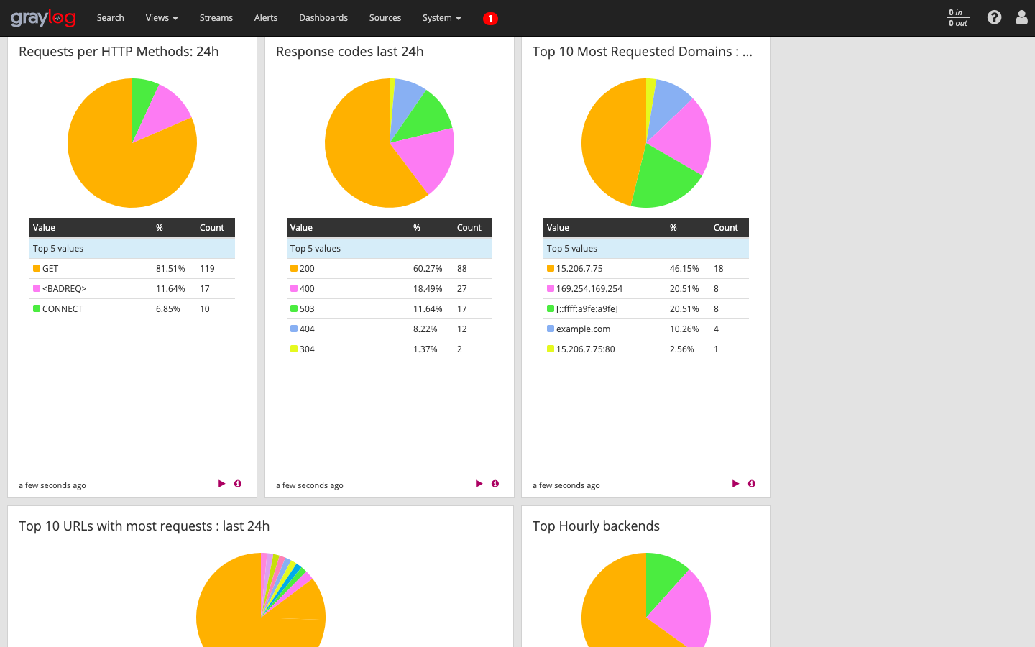
Task: Click the 200 response code swatch
Action: (294, 268)
